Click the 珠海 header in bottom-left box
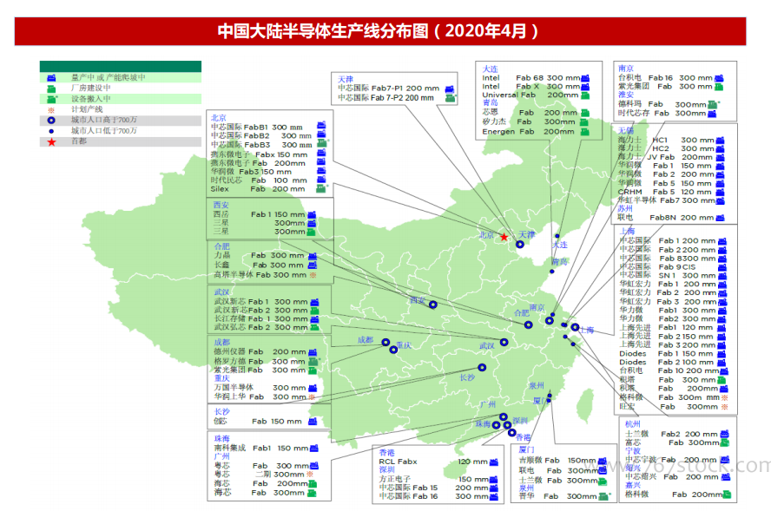The width and height of the screenshot is (771, 511). point(221,438)
